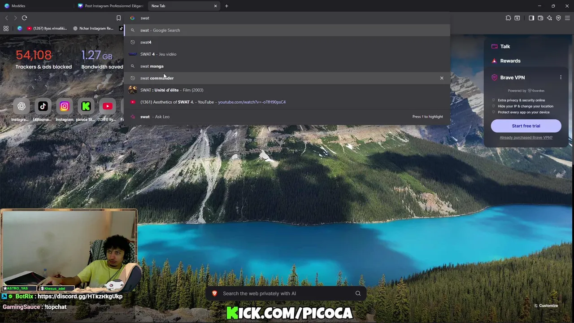574x323 pixels.
Task: Click the Google icon in address bar
Action: (x=132, y=18)
